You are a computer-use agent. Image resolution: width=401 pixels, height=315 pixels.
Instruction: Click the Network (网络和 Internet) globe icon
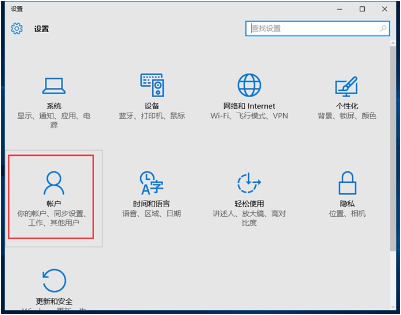click(x=249, y=86)
